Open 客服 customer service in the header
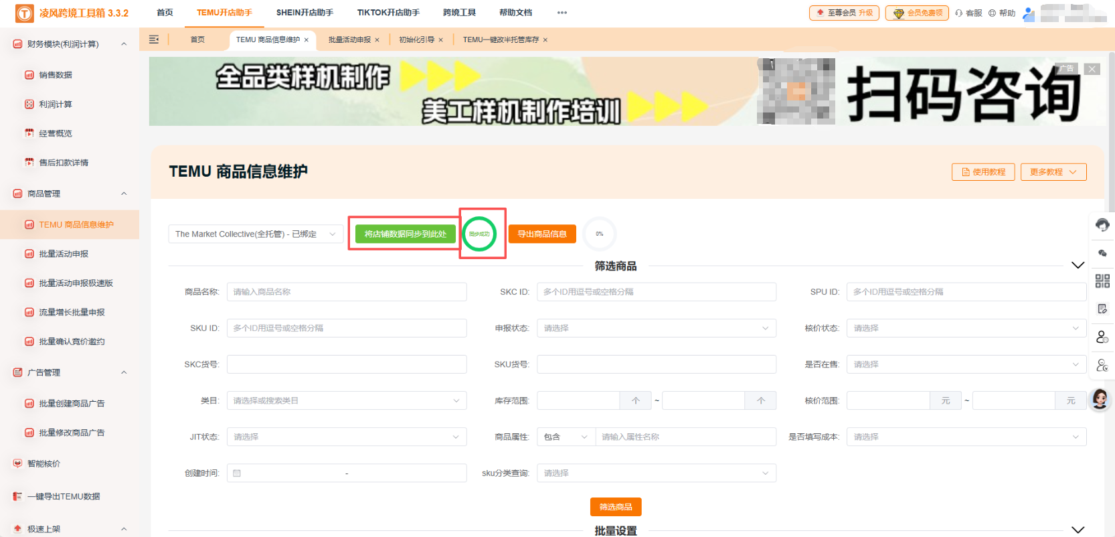Viewport: 1115px width, 537px height. [968, 13]
